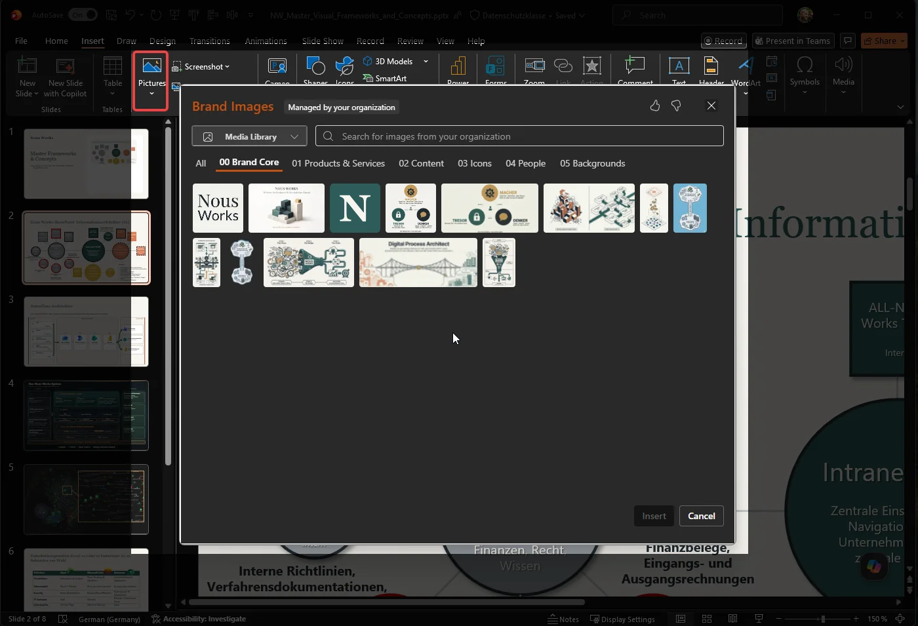Image resolution: width=918 pixels, height=626 pixels.
Task: Select the Nous Works text logo thumbnail
Action: (218, 208)
